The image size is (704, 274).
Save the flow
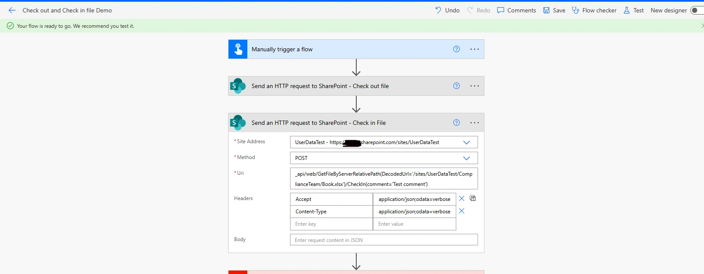coord(554,10)
